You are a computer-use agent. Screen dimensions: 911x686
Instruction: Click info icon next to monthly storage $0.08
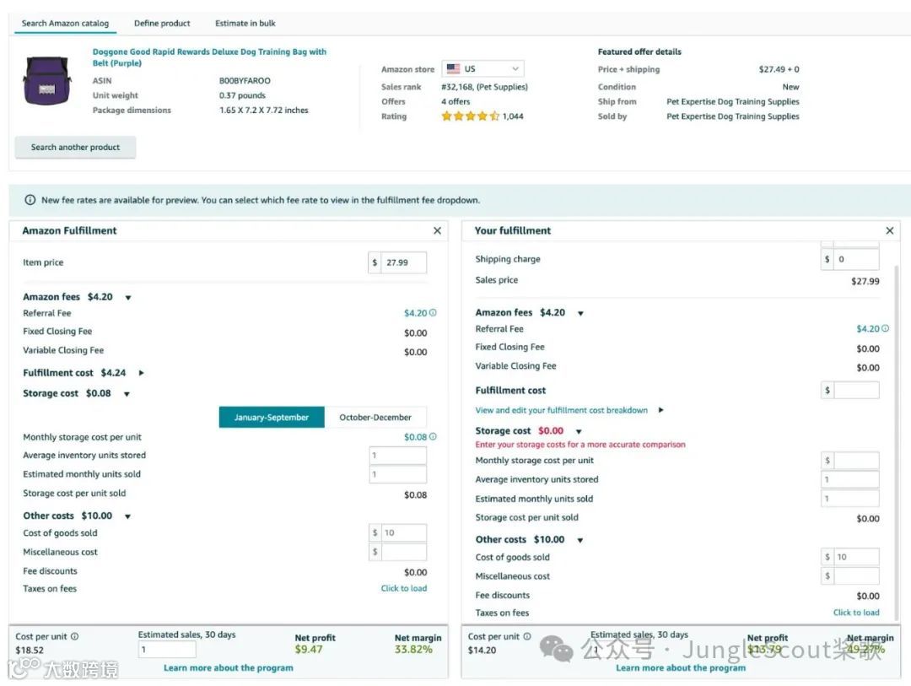pos(433,436)
